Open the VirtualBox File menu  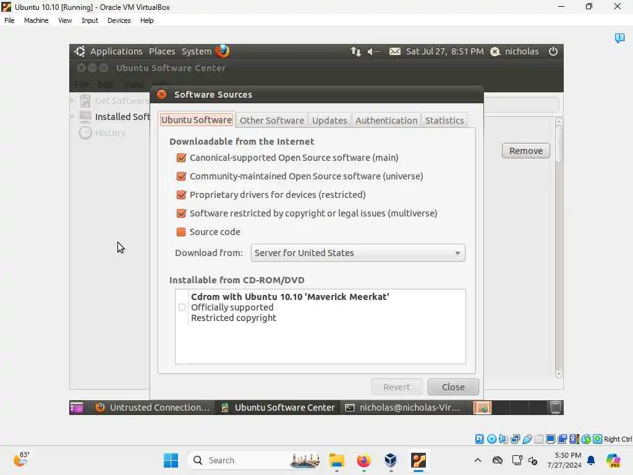coord(9,20)
